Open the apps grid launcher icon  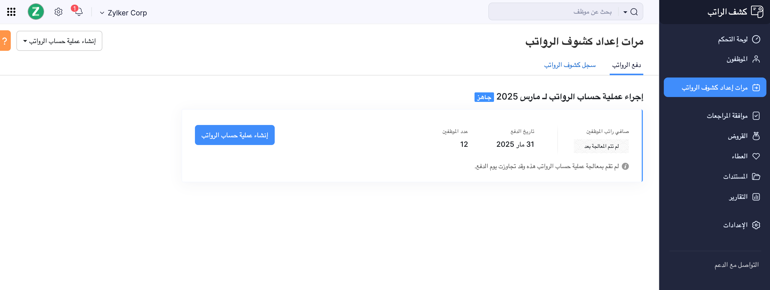pyautogui.click(x=11, y=12)
